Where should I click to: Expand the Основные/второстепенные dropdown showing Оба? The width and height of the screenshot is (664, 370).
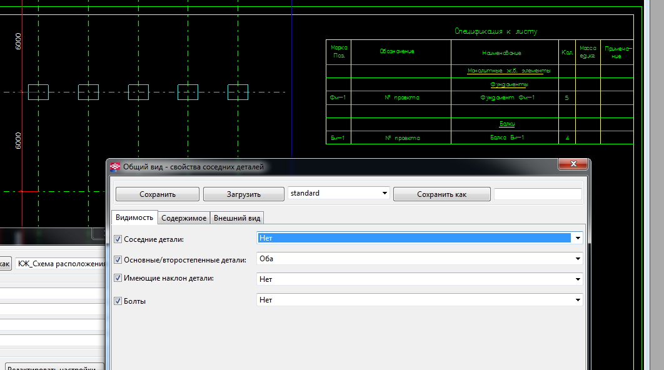pos(578,259)
